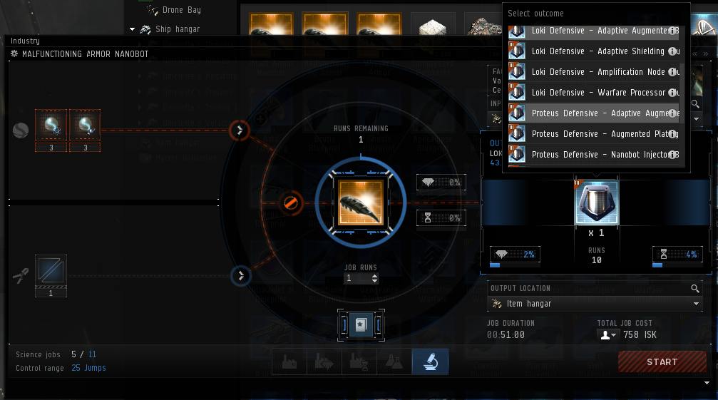Click the Malfunctioning Armor Nanobot title
The height and width of the screenshot is (400, 718).
pyautogui.click(x=85, y=54)
